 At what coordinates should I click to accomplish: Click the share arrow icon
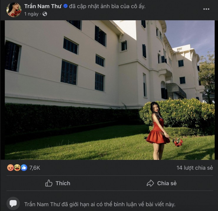150,183
